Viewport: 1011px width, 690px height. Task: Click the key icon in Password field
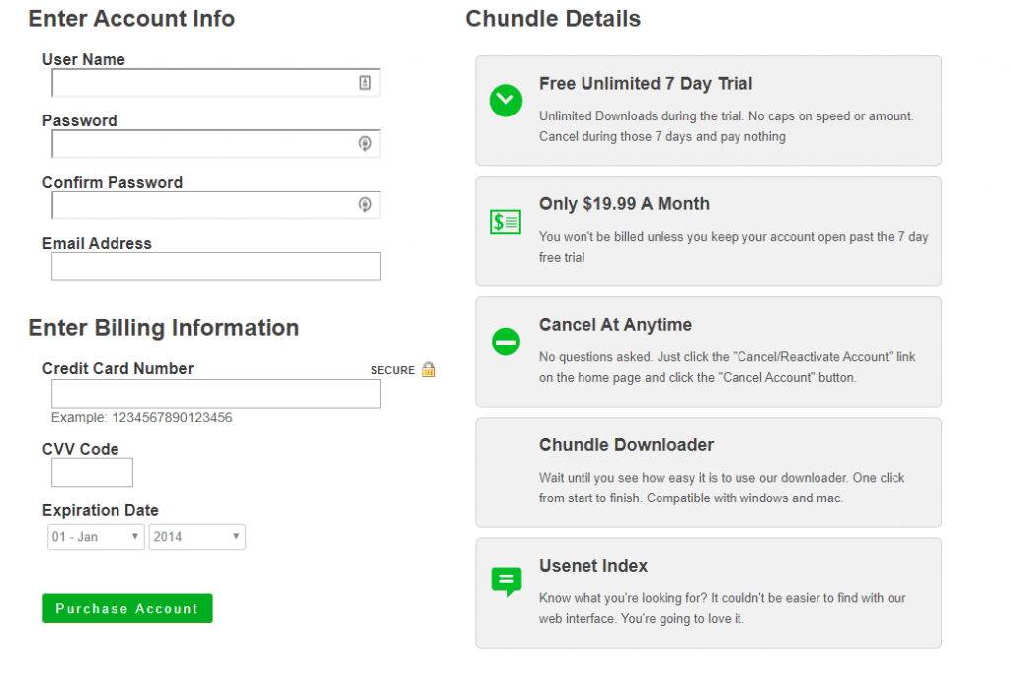pos(365,144)
